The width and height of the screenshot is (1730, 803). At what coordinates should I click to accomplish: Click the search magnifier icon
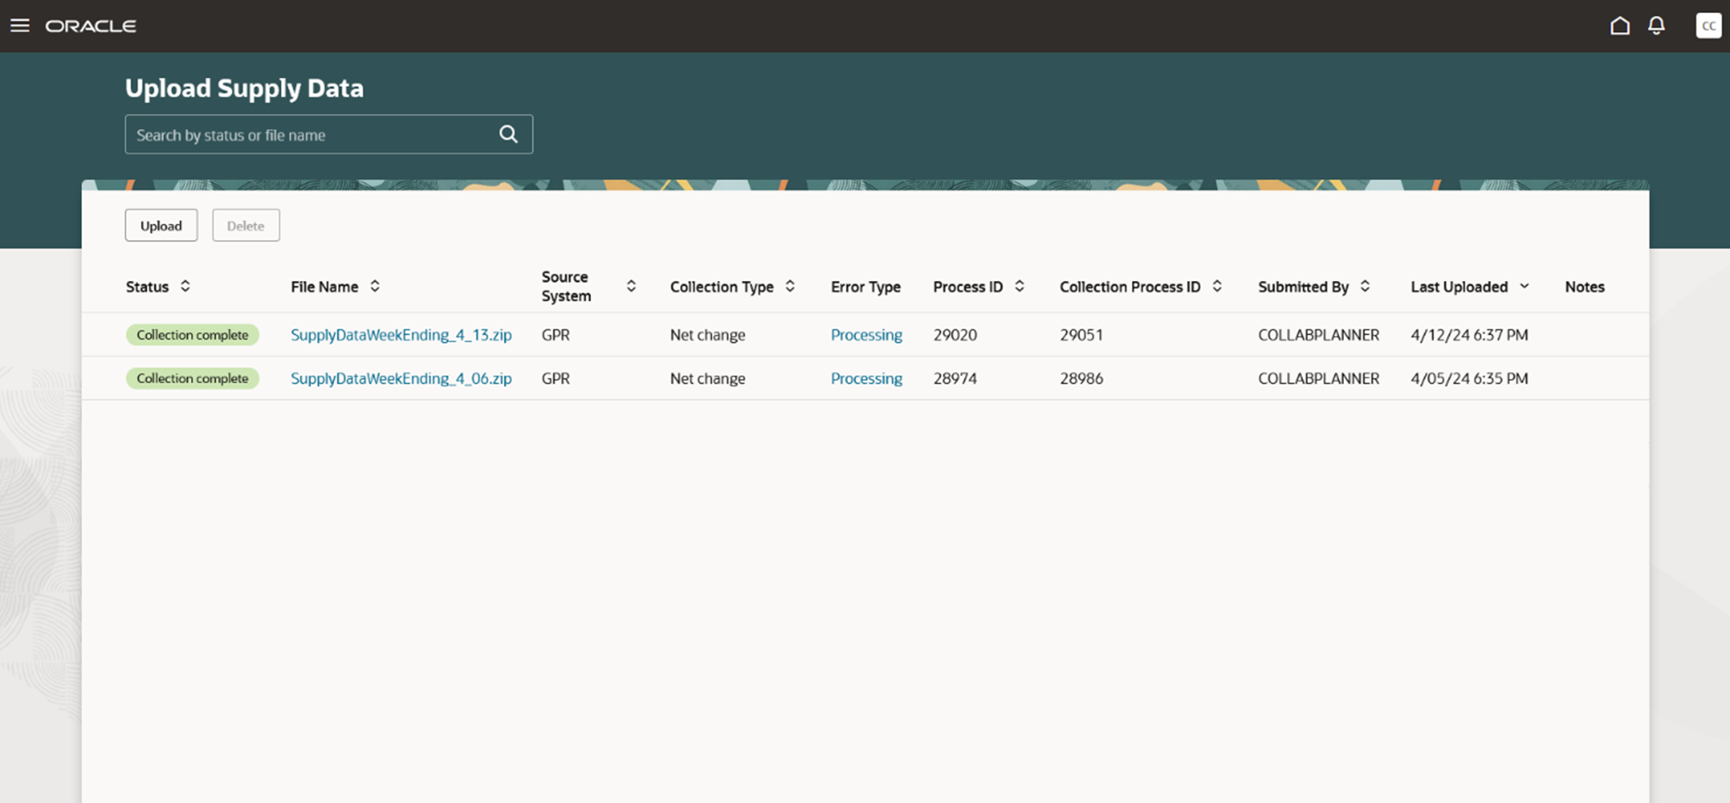(508, 134)
